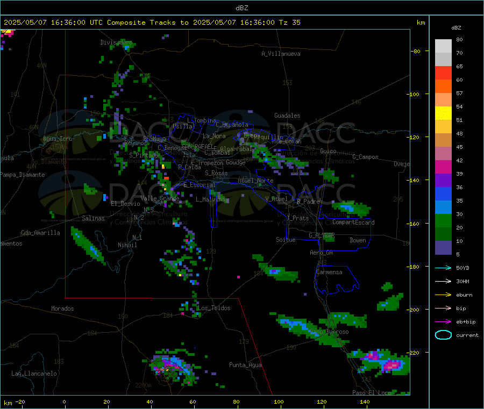
Task: Select the purple 5 dBZ color swatch
Action: click(443, 248)
